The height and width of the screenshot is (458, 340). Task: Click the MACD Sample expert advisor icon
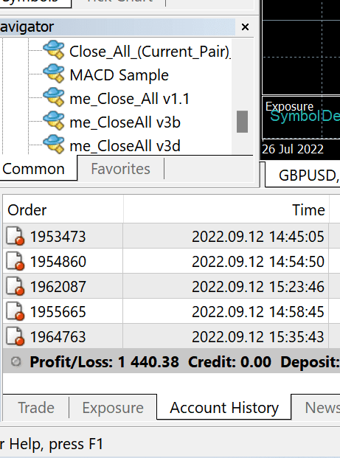point(54,73)
